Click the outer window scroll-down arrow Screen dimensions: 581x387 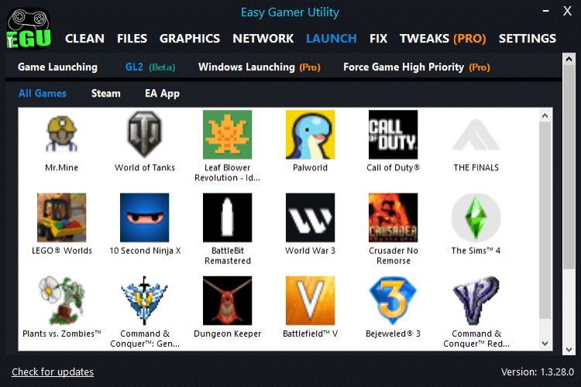tap(569, 350)
